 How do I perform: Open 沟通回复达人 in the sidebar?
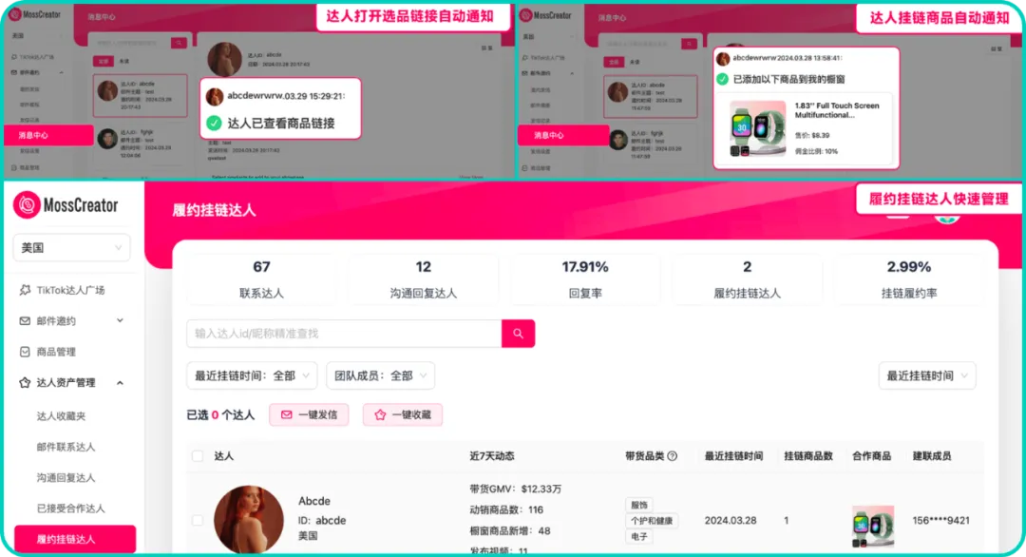(66, 477)
